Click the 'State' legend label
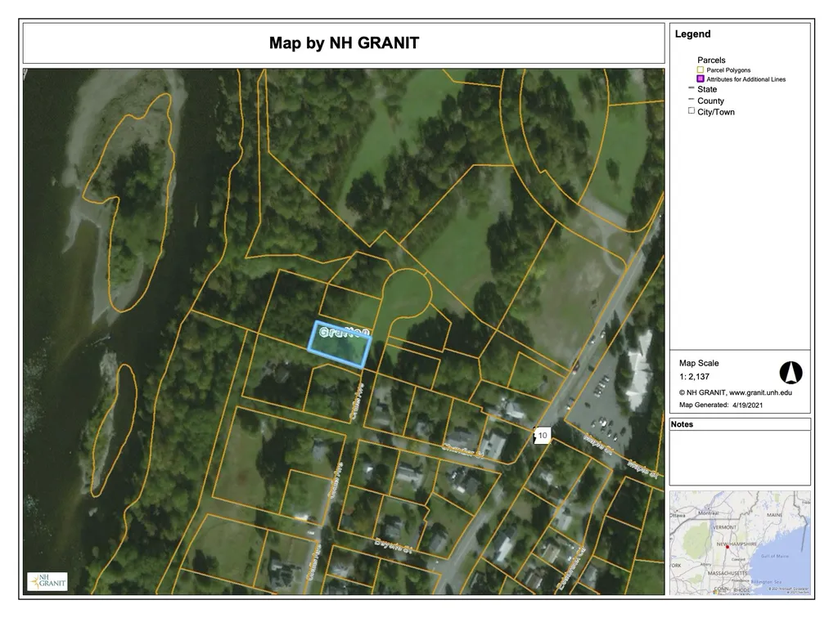This screenshot has width=838, height=618. pyautogui.click(x=707, y=89)
